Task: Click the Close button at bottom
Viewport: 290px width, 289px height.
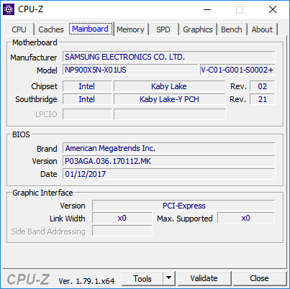Action: pyautogui.click(x=259, y=278)
